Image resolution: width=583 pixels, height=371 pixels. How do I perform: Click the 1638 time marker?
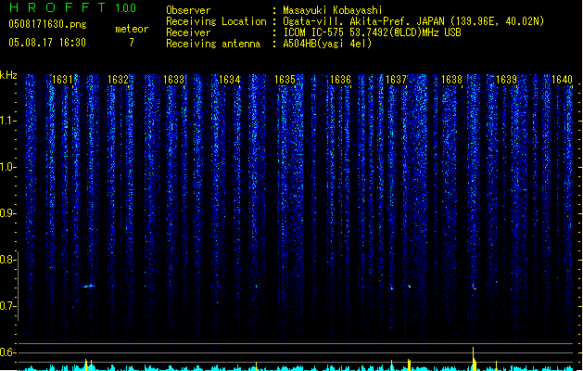click(451, 80)
